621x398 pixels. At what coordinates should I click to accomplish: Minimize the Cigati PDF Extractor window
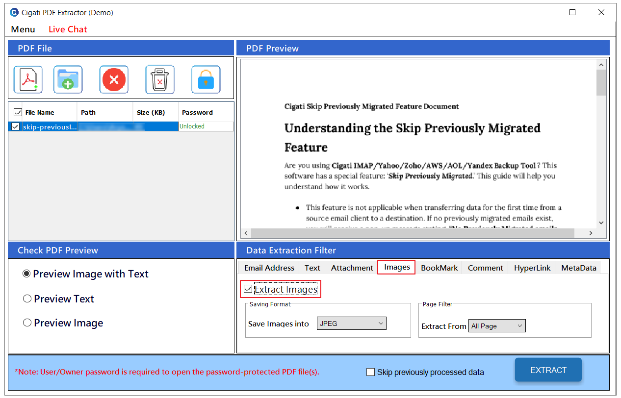click(x=543, y=13)
